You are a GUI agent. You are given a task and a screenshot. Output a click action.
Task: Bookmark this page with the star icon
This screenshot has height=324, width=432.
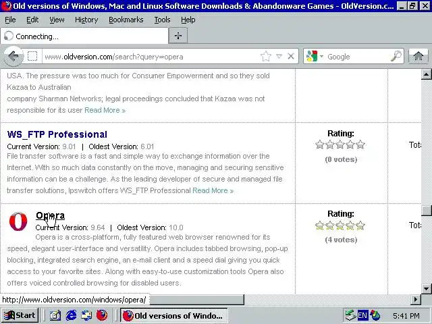265,57
